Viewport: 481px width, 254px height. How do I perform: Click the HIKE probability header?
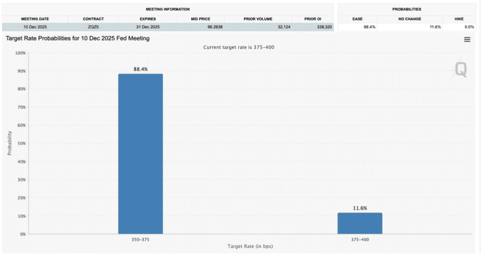pos(459,19)
